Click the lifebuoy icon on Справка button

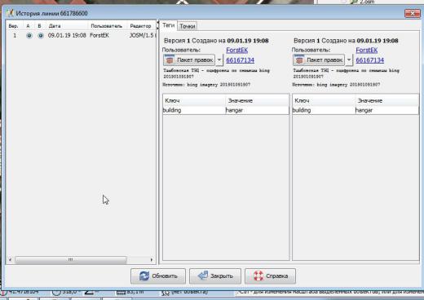click(258, 276)
